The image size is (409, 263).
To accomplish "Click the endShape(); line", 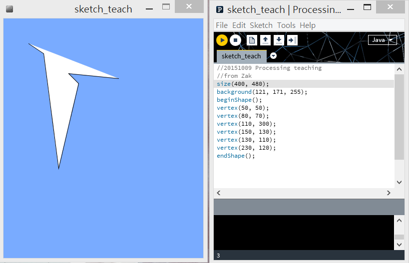I will 236,156.
